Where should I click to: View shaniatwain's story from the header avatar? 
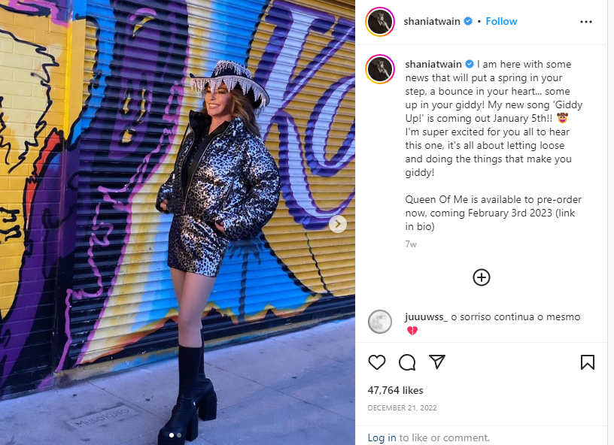coord(380,22)
